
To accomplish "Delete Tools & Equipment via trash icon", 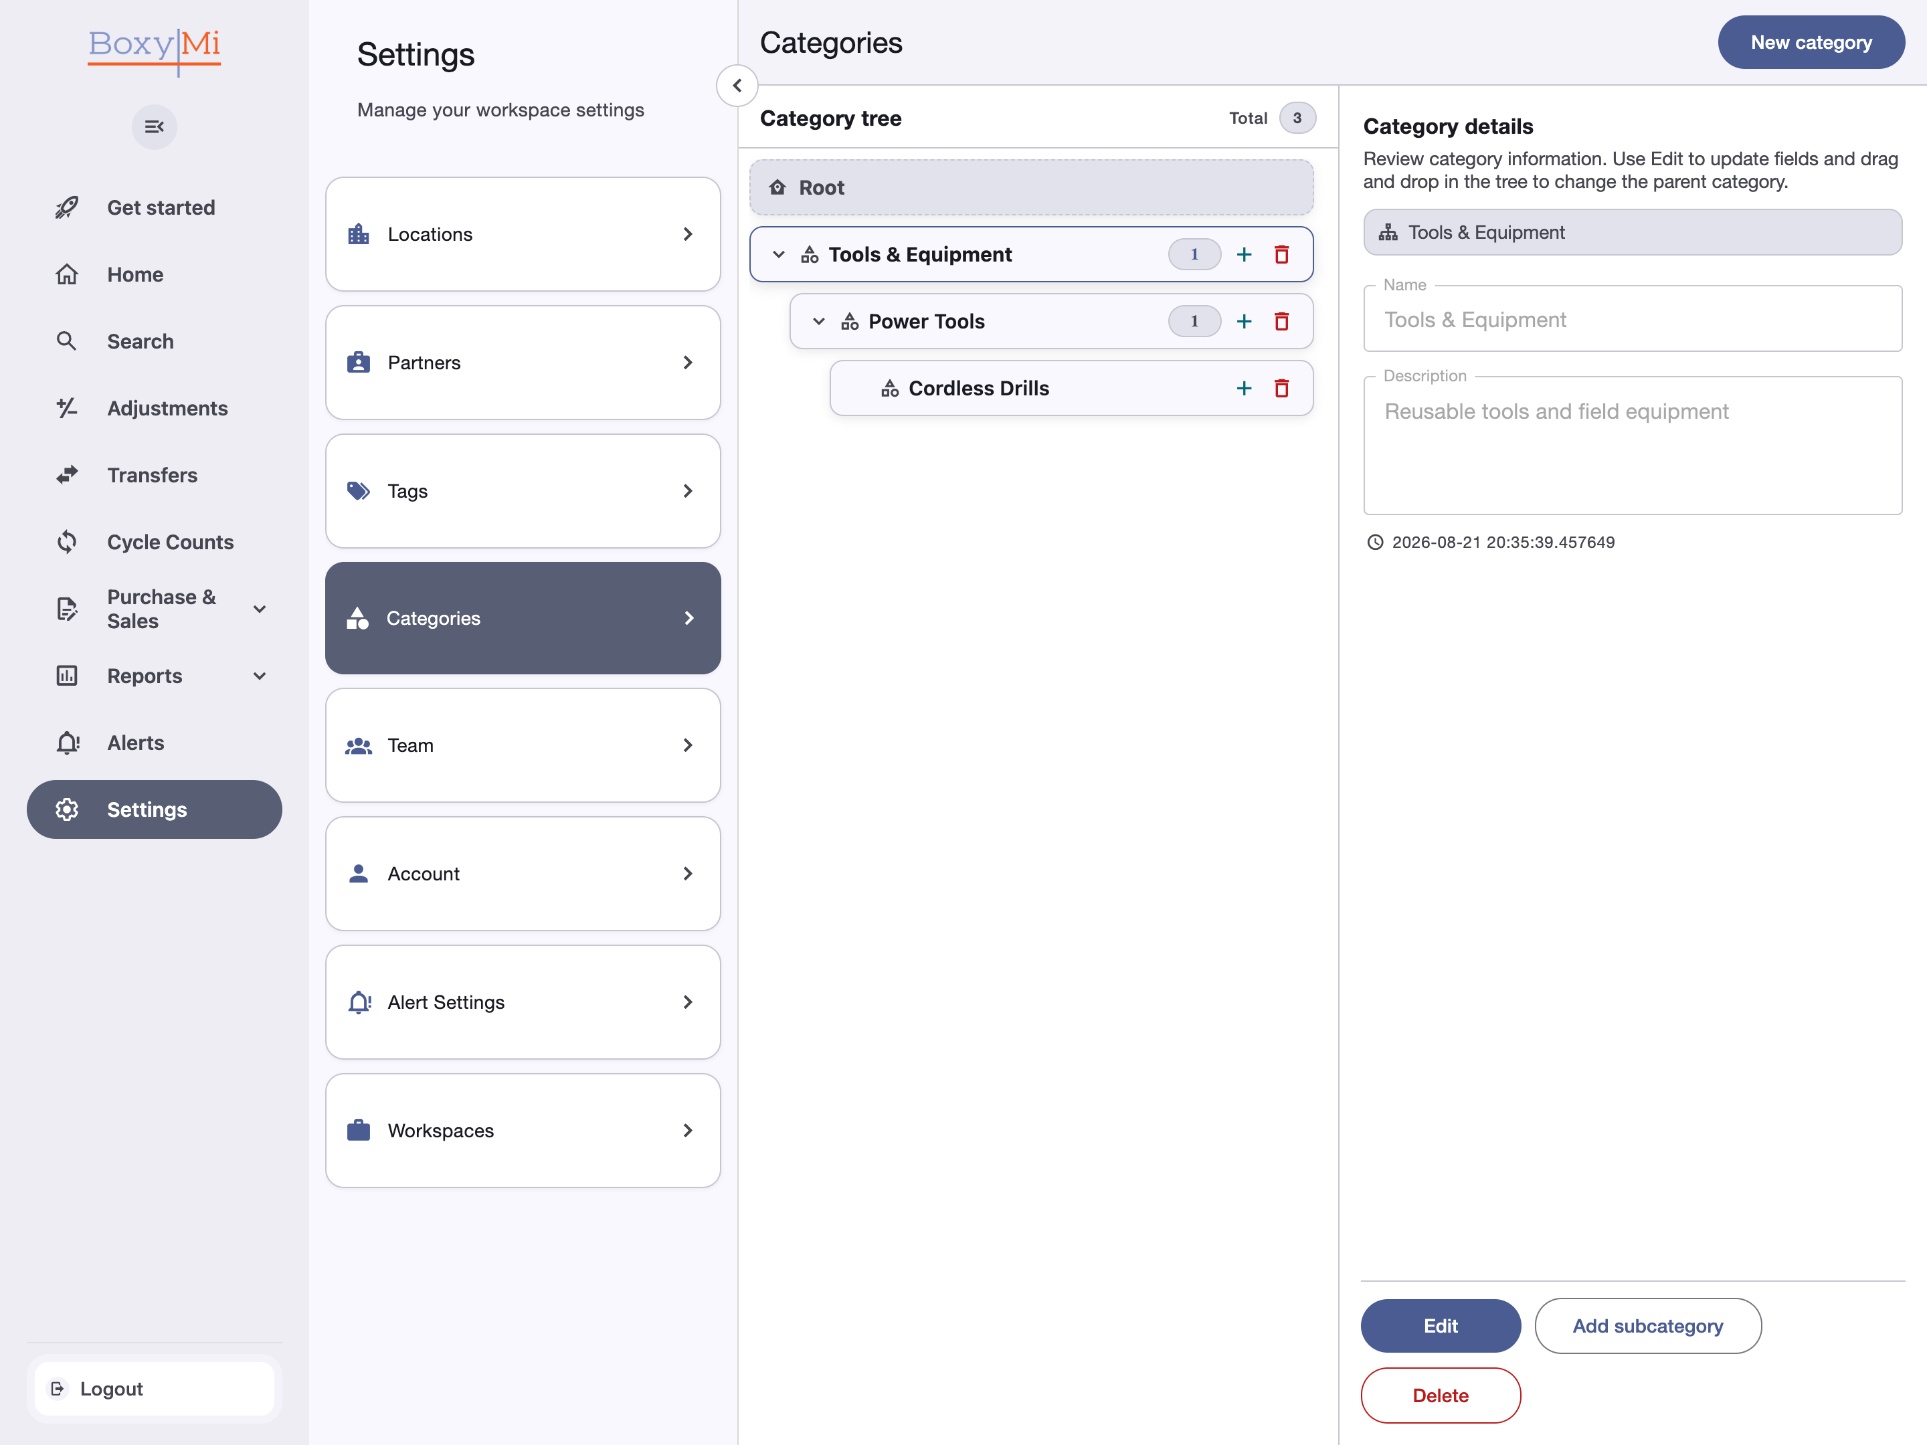I will [1281, 254].
